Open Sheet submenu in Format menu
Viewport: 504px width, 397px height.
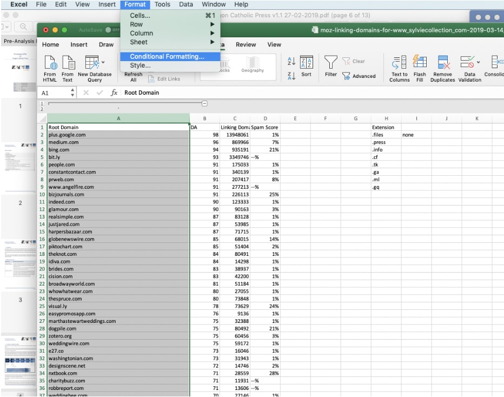[170, 42]
